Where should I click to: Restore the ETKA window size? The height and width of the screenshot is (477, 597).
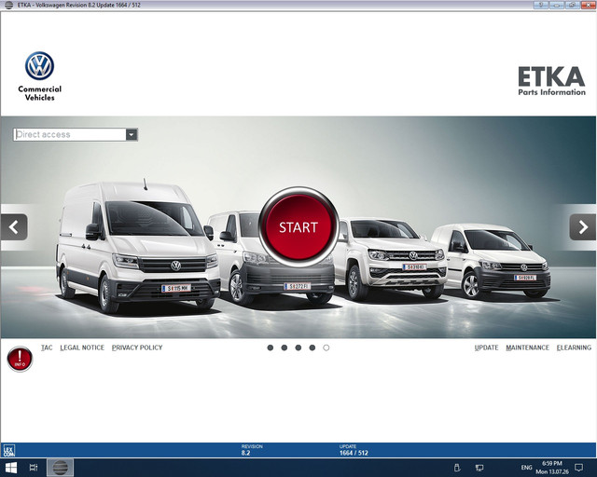(572, 5)
